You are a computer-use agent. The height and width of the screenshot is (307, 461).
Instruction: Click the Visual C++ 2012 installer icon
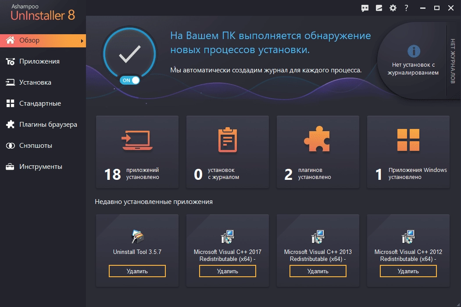pos(408,237)
